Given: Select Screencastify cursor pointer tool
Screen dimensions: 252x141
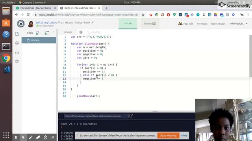Looking at the screenshot, I should pyautogui.click(x=23, y=137).
